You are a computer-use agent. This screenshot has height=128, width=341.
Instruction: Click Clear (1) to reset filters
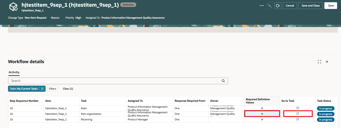[x=68, y=89]
